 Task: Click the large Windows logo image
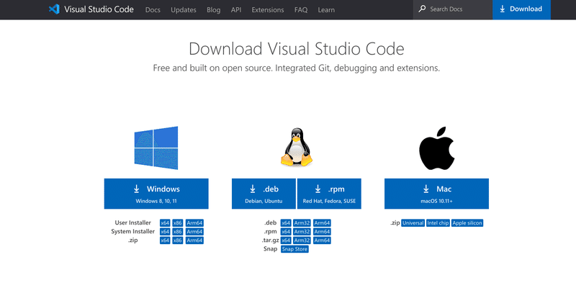[156, 148]
